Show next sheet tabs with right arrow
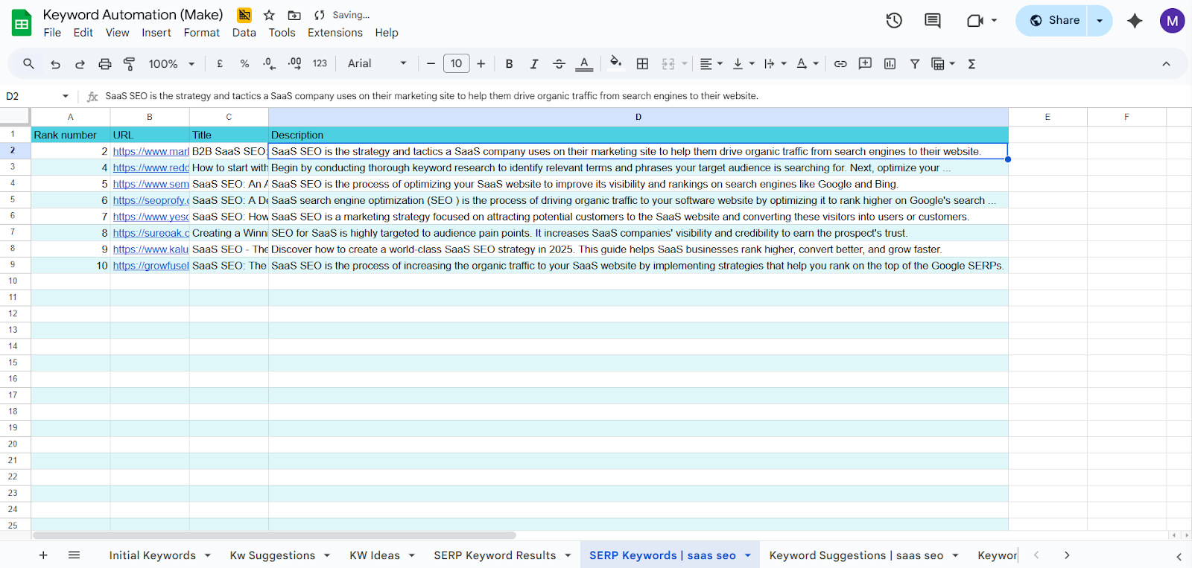1192x568 pixels. coord(1067,555)
